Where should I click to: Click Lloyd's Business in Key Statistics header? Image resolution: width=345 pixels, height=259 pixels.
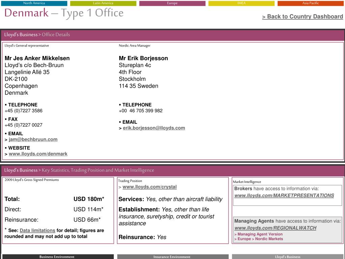point(21,170)
